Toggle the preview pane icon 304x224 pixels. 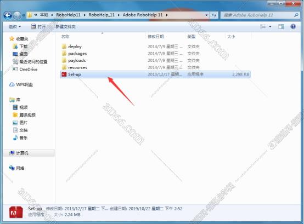click(281, 26)
